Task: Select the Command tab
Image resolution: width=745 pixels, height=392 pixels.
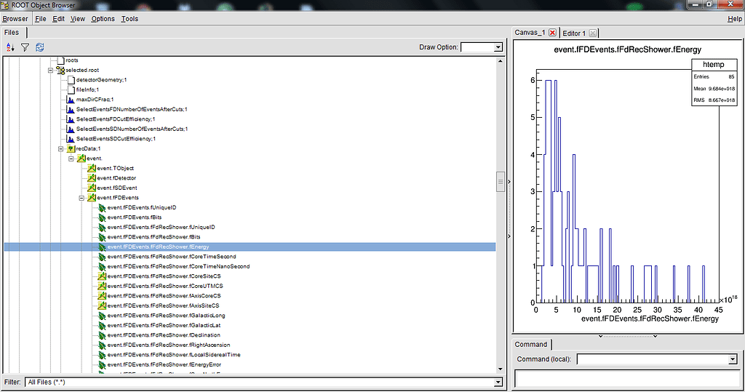Action: [531, 345]
